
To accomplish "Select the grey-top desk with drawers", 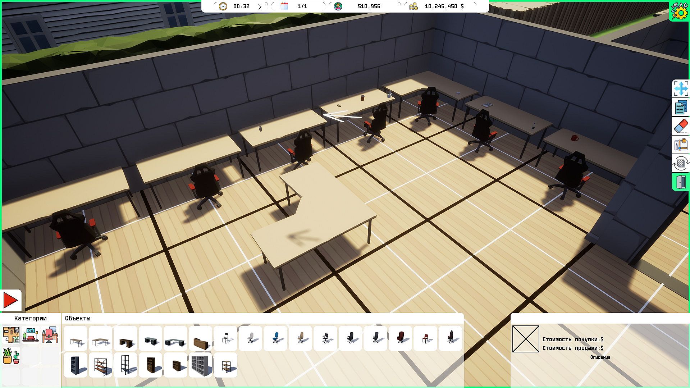I will point(151,339).
